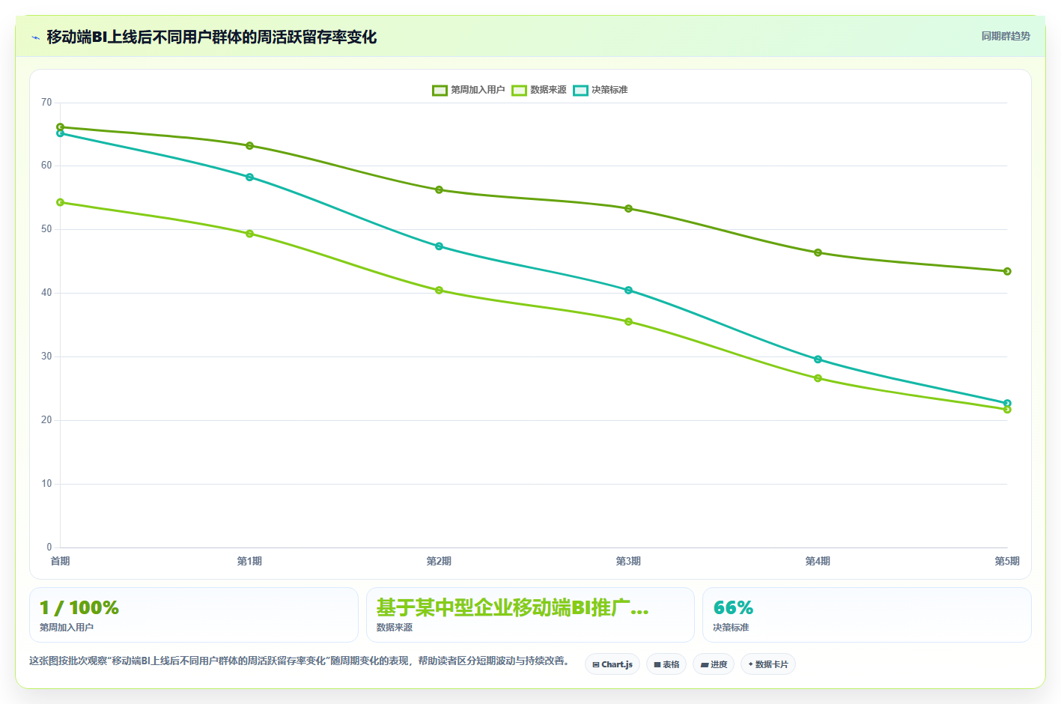Click the 同期群趋势 badge in the header
Viewport: 1061px width, 704px height.
(x=1006, y=36)
